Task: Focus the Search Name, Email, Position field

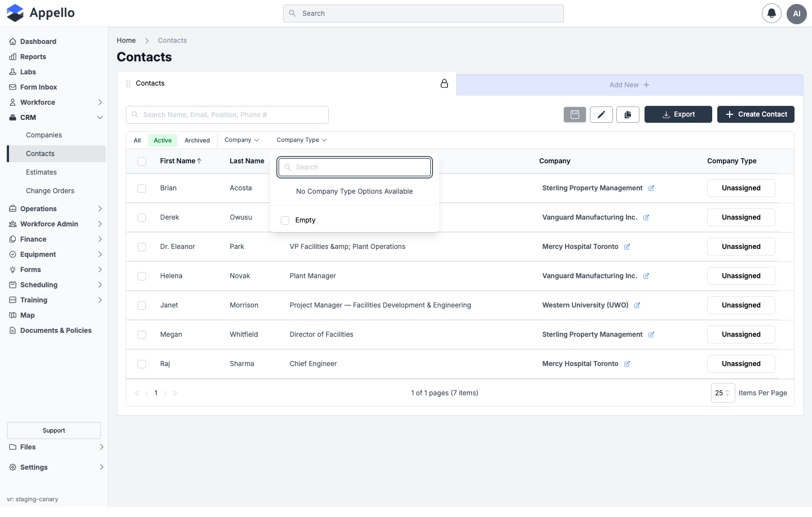Action: [x=227, y=115]
